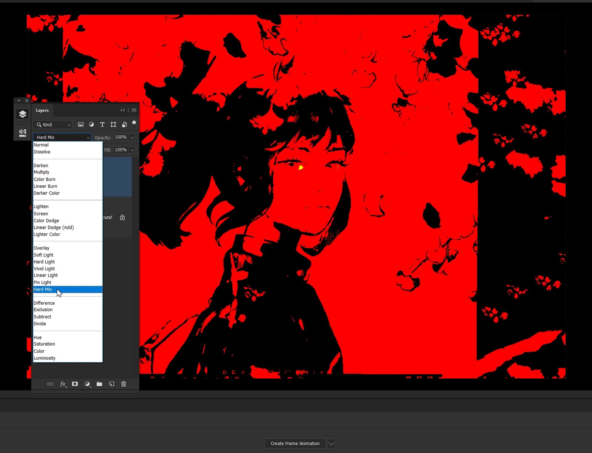Image resolution: width=592 pixels, height=453 pixels.
Task: Choose the Darker Color blend mode
Action: point(68,193)
